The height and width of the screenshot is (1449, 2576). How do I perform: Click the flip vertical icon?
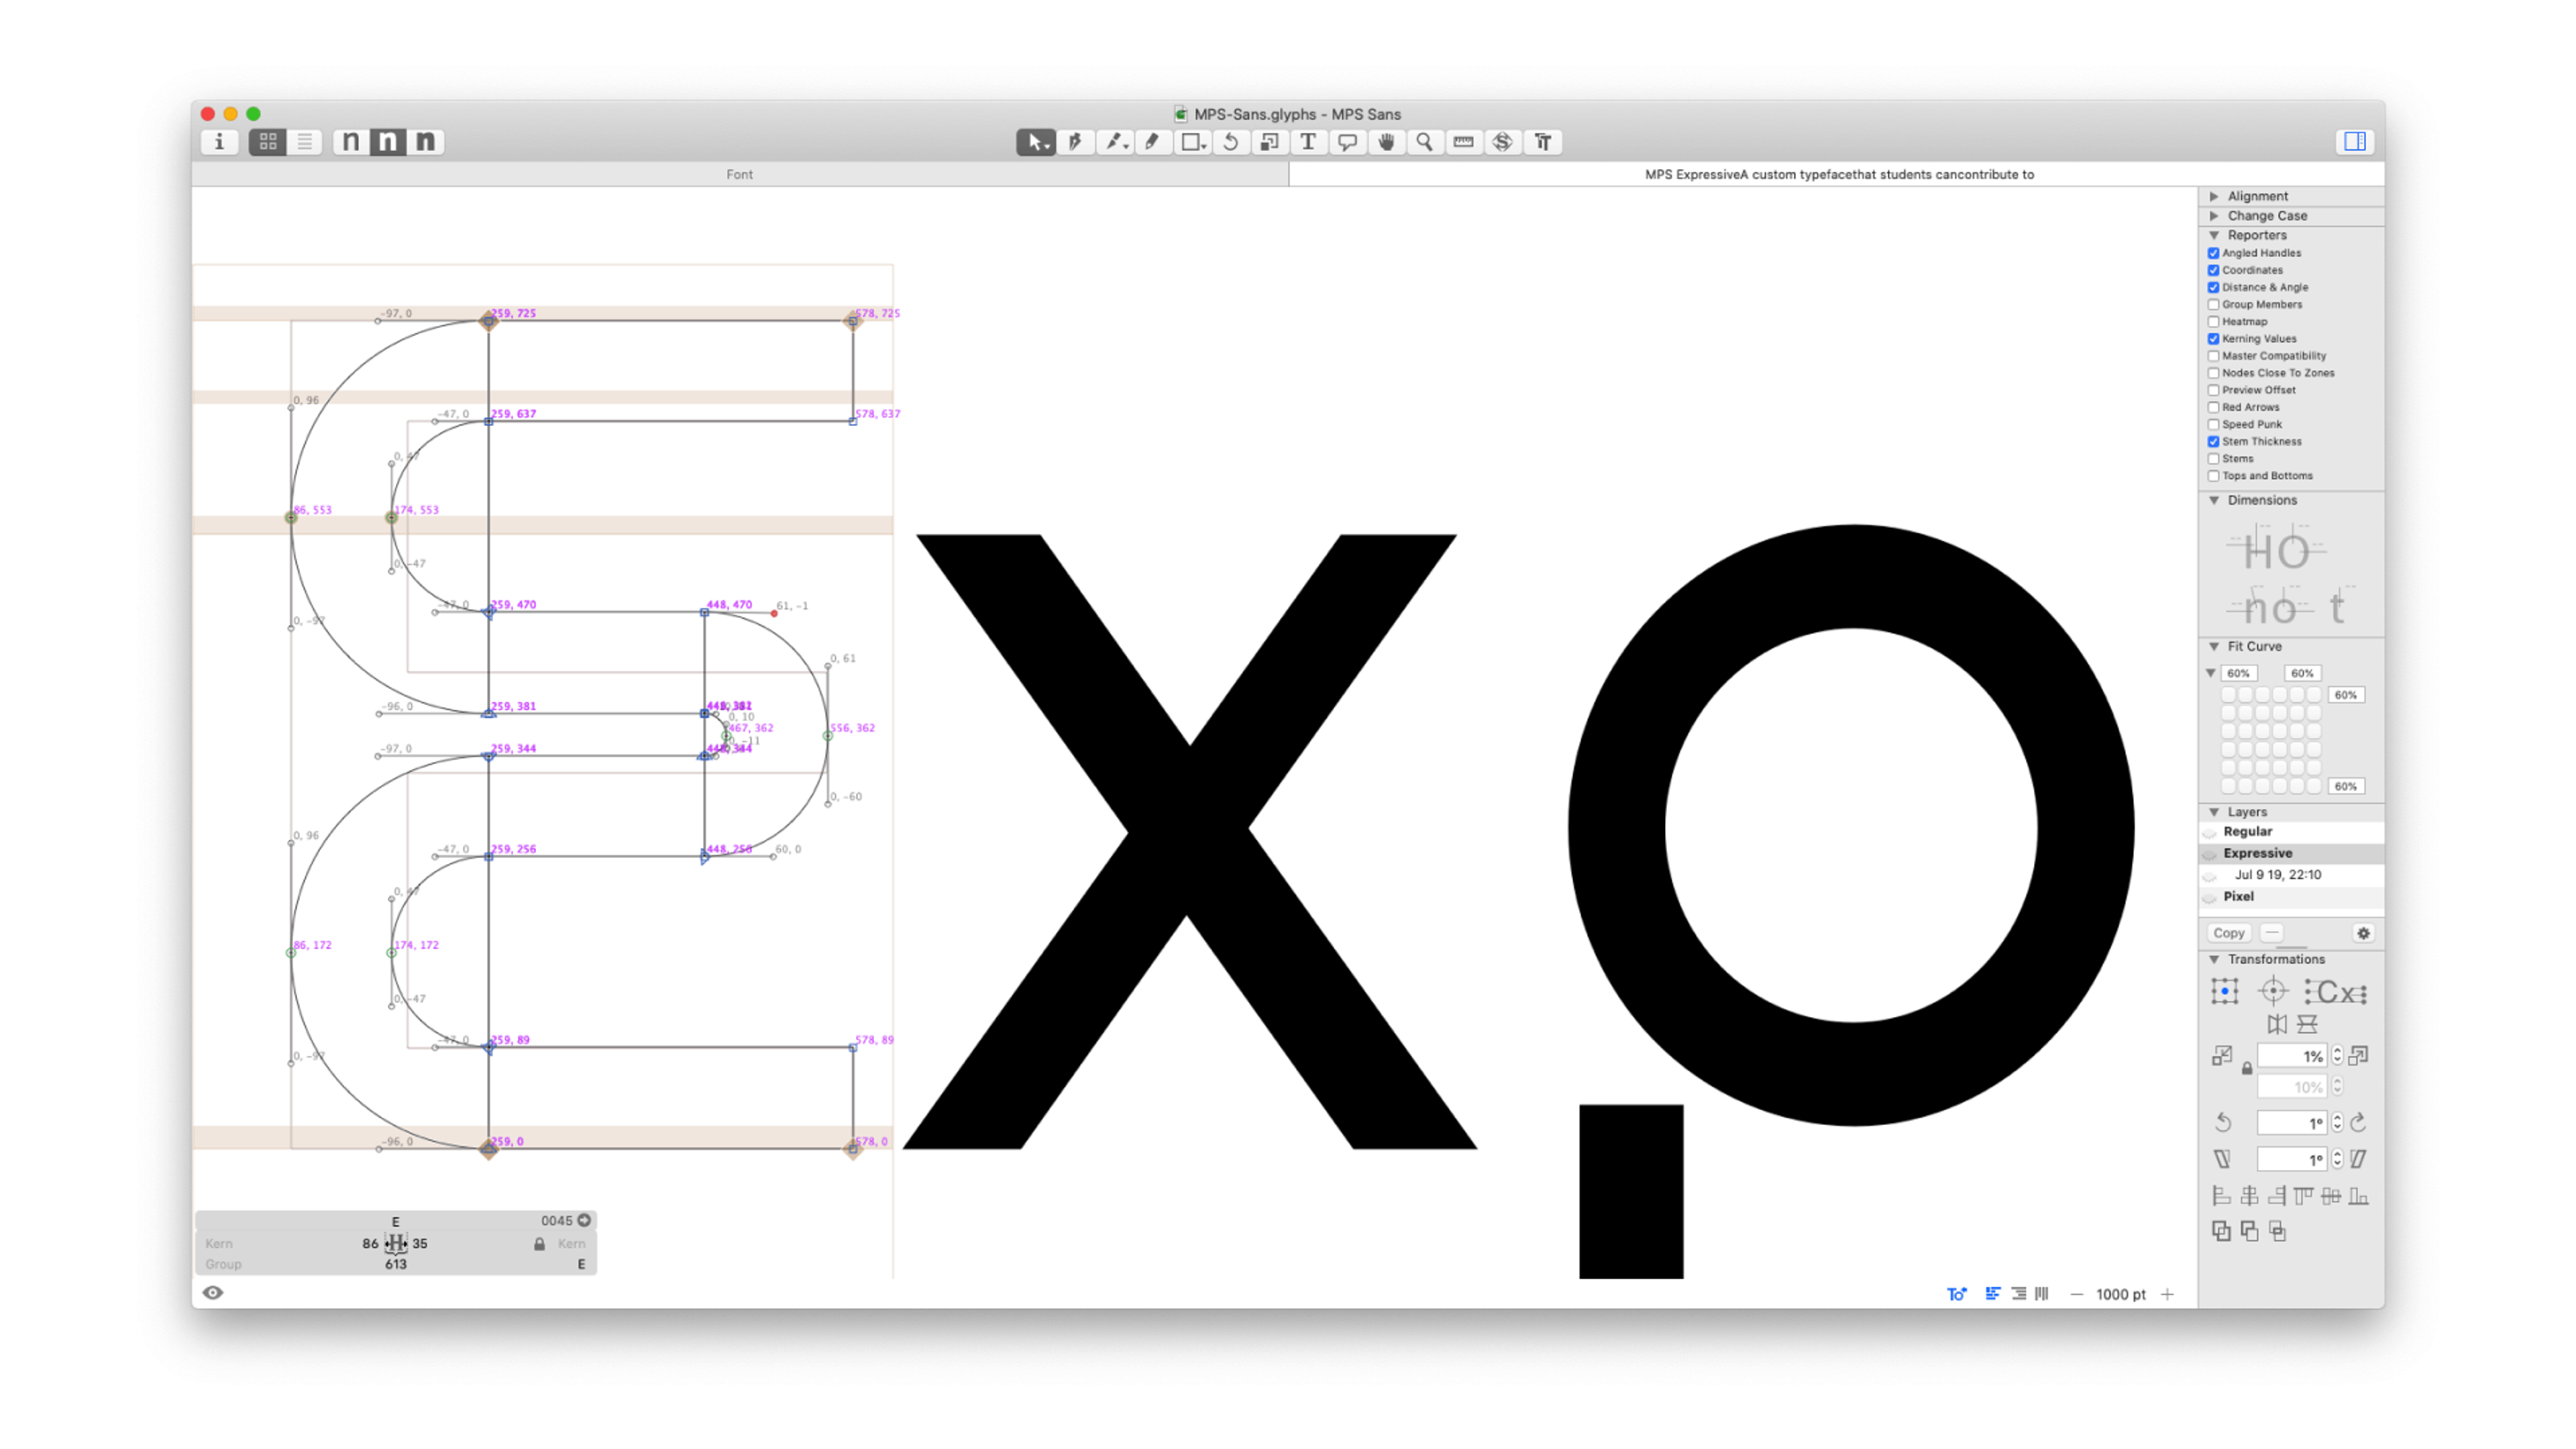(x=2307, y=1024)
